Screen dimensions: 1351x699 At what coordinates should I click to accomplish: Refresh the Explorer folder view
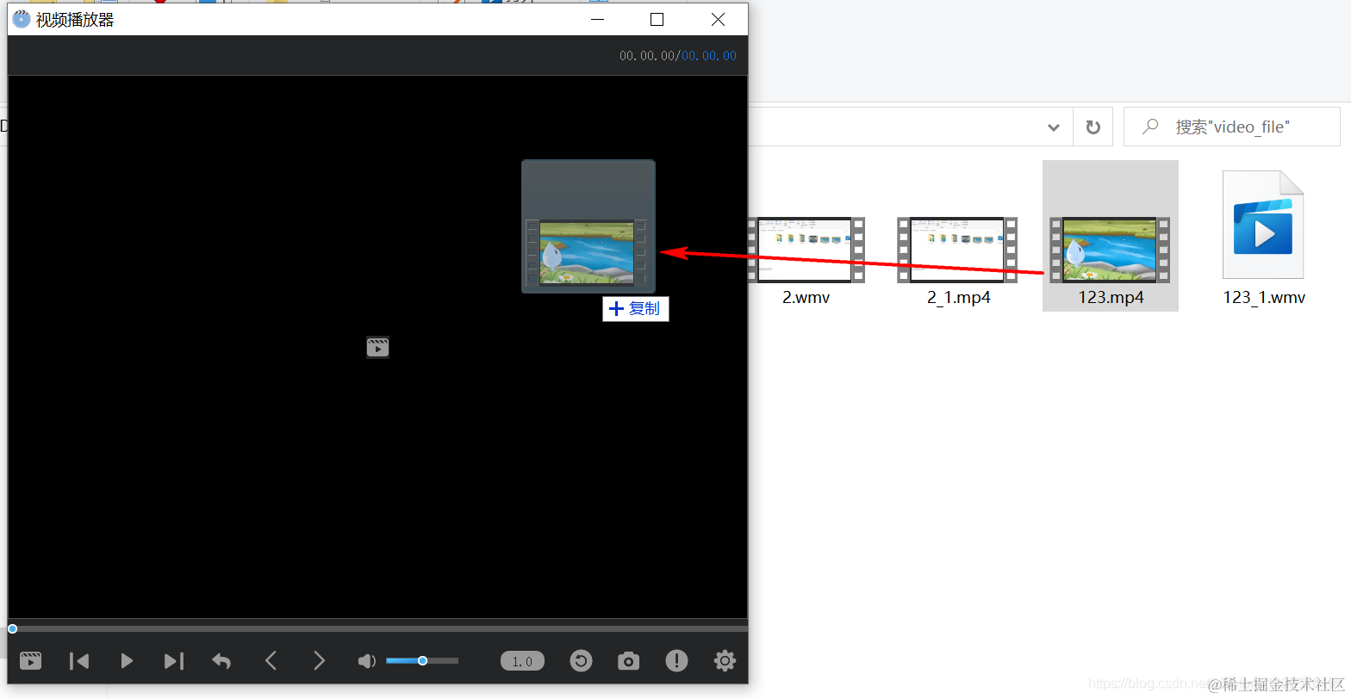pyautogui.click(x=1093, y=127)
